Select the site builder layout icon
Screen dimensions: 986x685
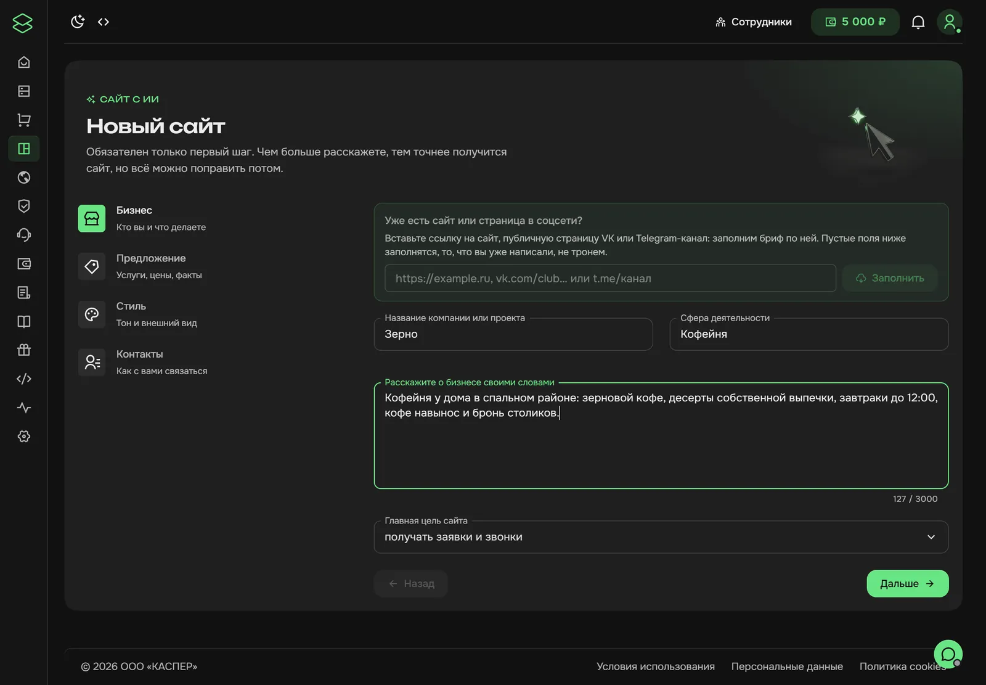click(24, 149)
